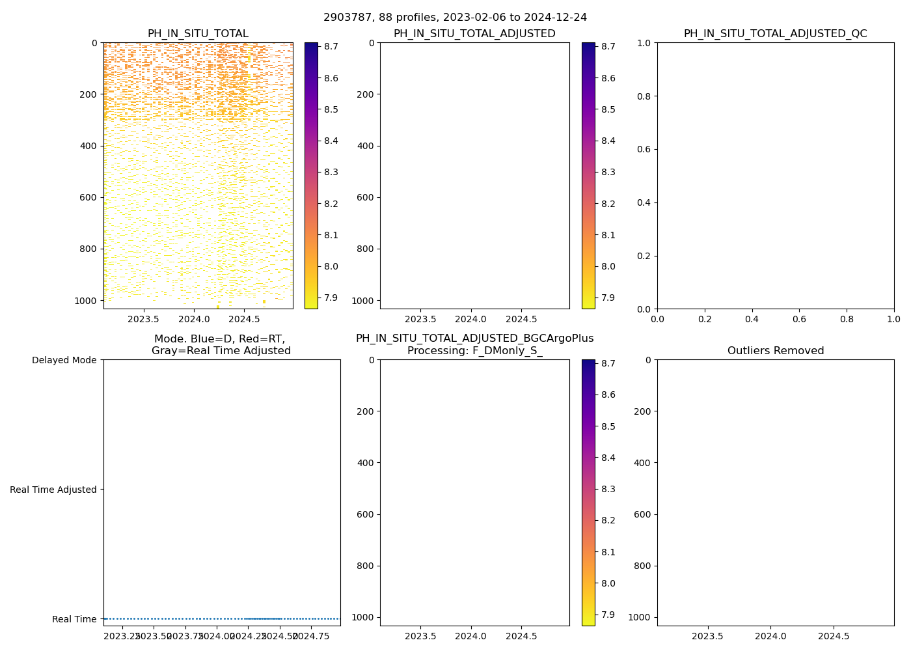Click the empty Outliers Removed plot area
Image resolution: width=911 pixels, height=651 pixels.
click(x=775, y=492)
